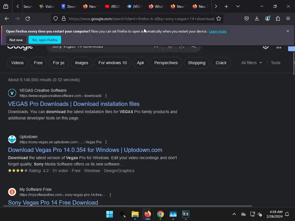Save page to Pocket
This screenshot has height=221, width=295.
pos(247,18)
